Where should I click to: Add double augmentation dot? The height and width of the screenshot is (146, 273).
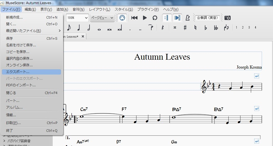[x=140, y=29]
